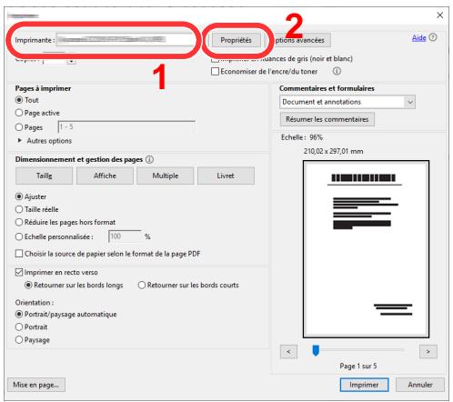Choose Portrait/paysage automatique orientation
Viewport: 453px width, 402px height.
(19, 314)
